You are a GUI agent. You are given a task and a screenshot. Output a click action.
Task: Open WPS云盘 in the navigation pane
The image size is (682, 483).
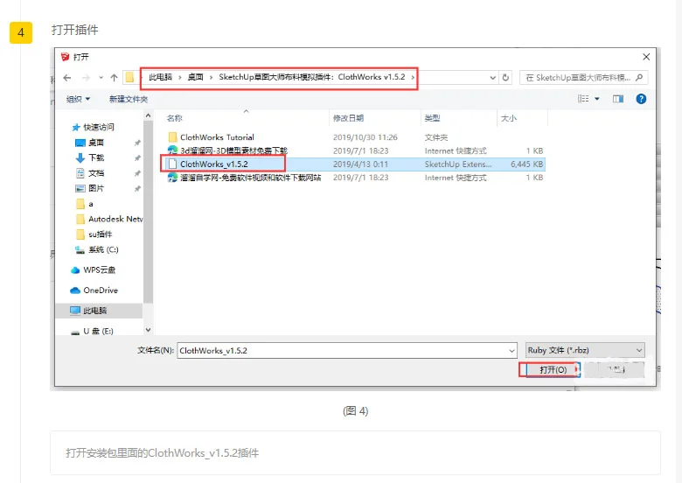[x=99, y=269]
